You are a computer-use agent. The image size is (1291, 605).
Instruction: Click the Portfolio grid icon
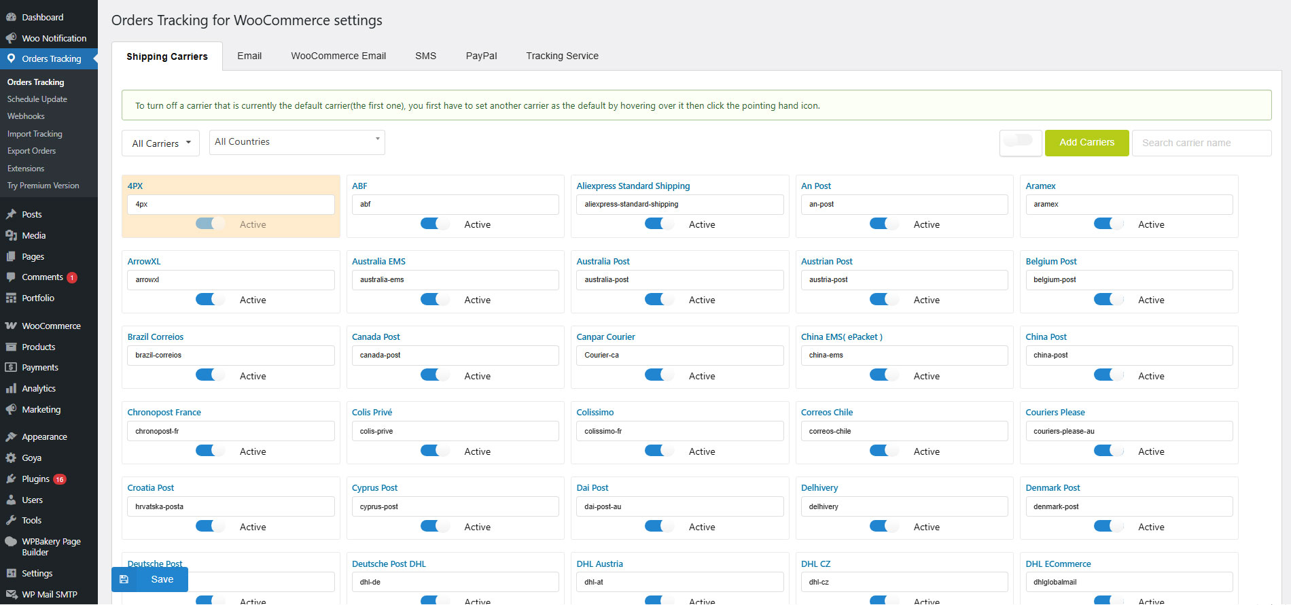(x=11, y=298)
